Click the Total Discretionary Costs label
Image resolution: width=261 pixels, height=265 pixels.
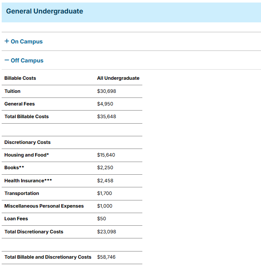coord(34,232)
